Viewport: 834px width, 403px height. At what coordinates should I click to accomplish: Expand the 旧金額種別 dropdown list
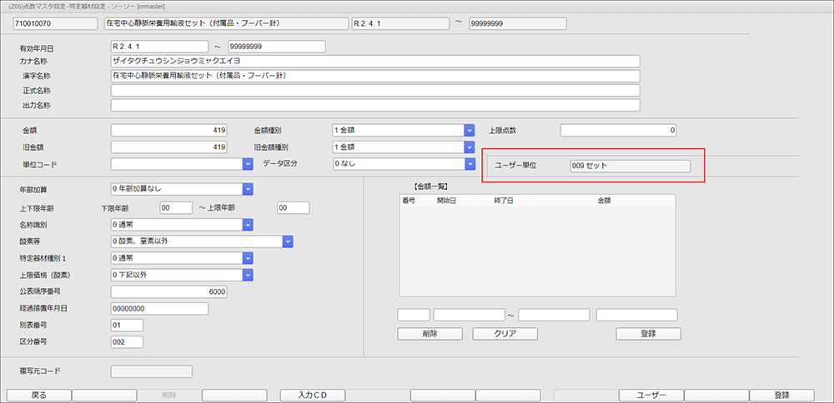470,147
